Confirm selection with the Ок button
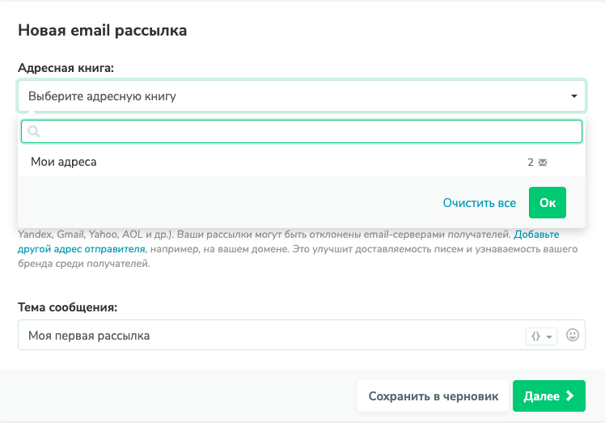Viewport: 605px width, 423px height. (x=548, y=203)
